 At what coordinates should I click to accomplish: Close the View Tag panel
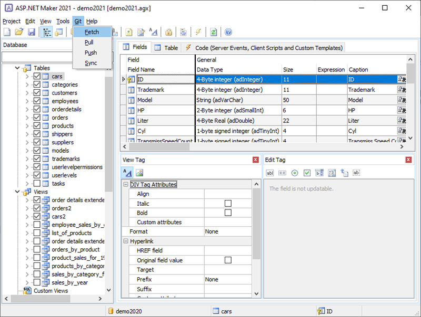tap(256, 160)
